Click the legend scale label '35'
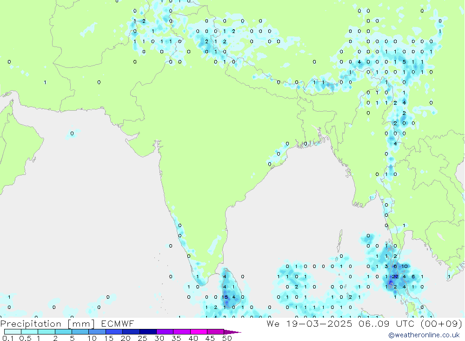This screenshot has width=465, height=341. (176, 338)
